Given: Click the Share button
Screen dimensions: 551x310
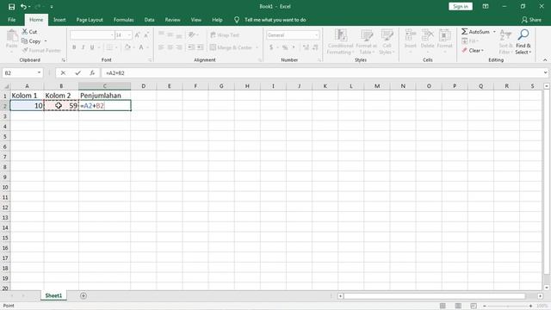Looking at the screenshot, I should (531, 20).
